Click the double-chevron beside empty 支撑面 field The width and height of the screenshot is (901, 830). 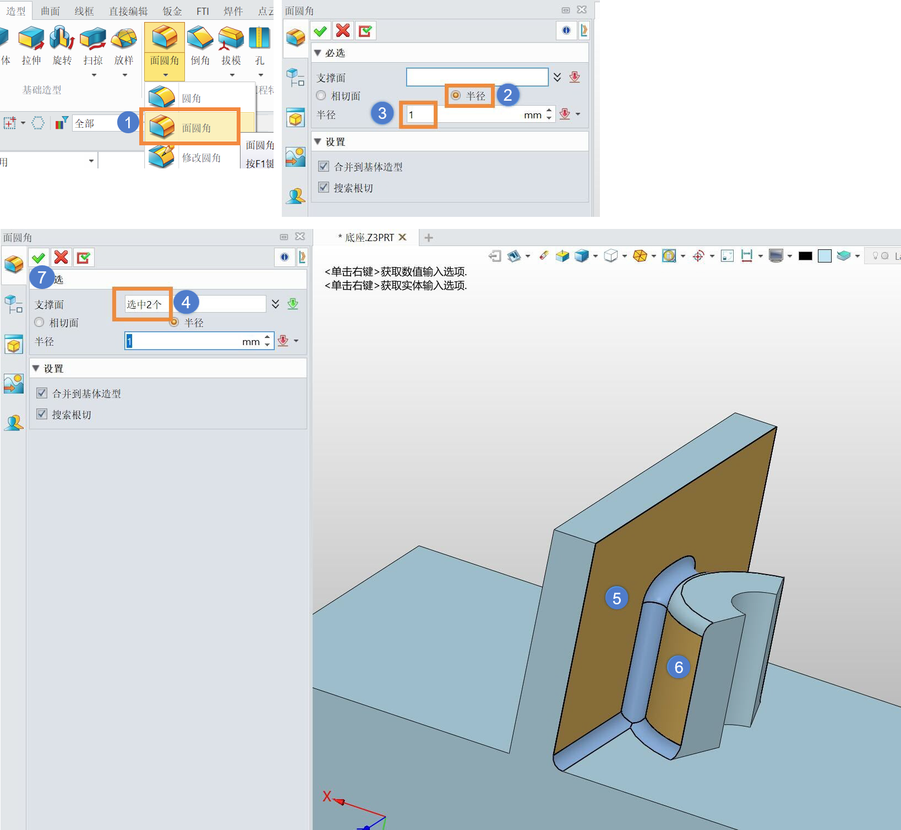pyautogui.click(x=558, y=77)
